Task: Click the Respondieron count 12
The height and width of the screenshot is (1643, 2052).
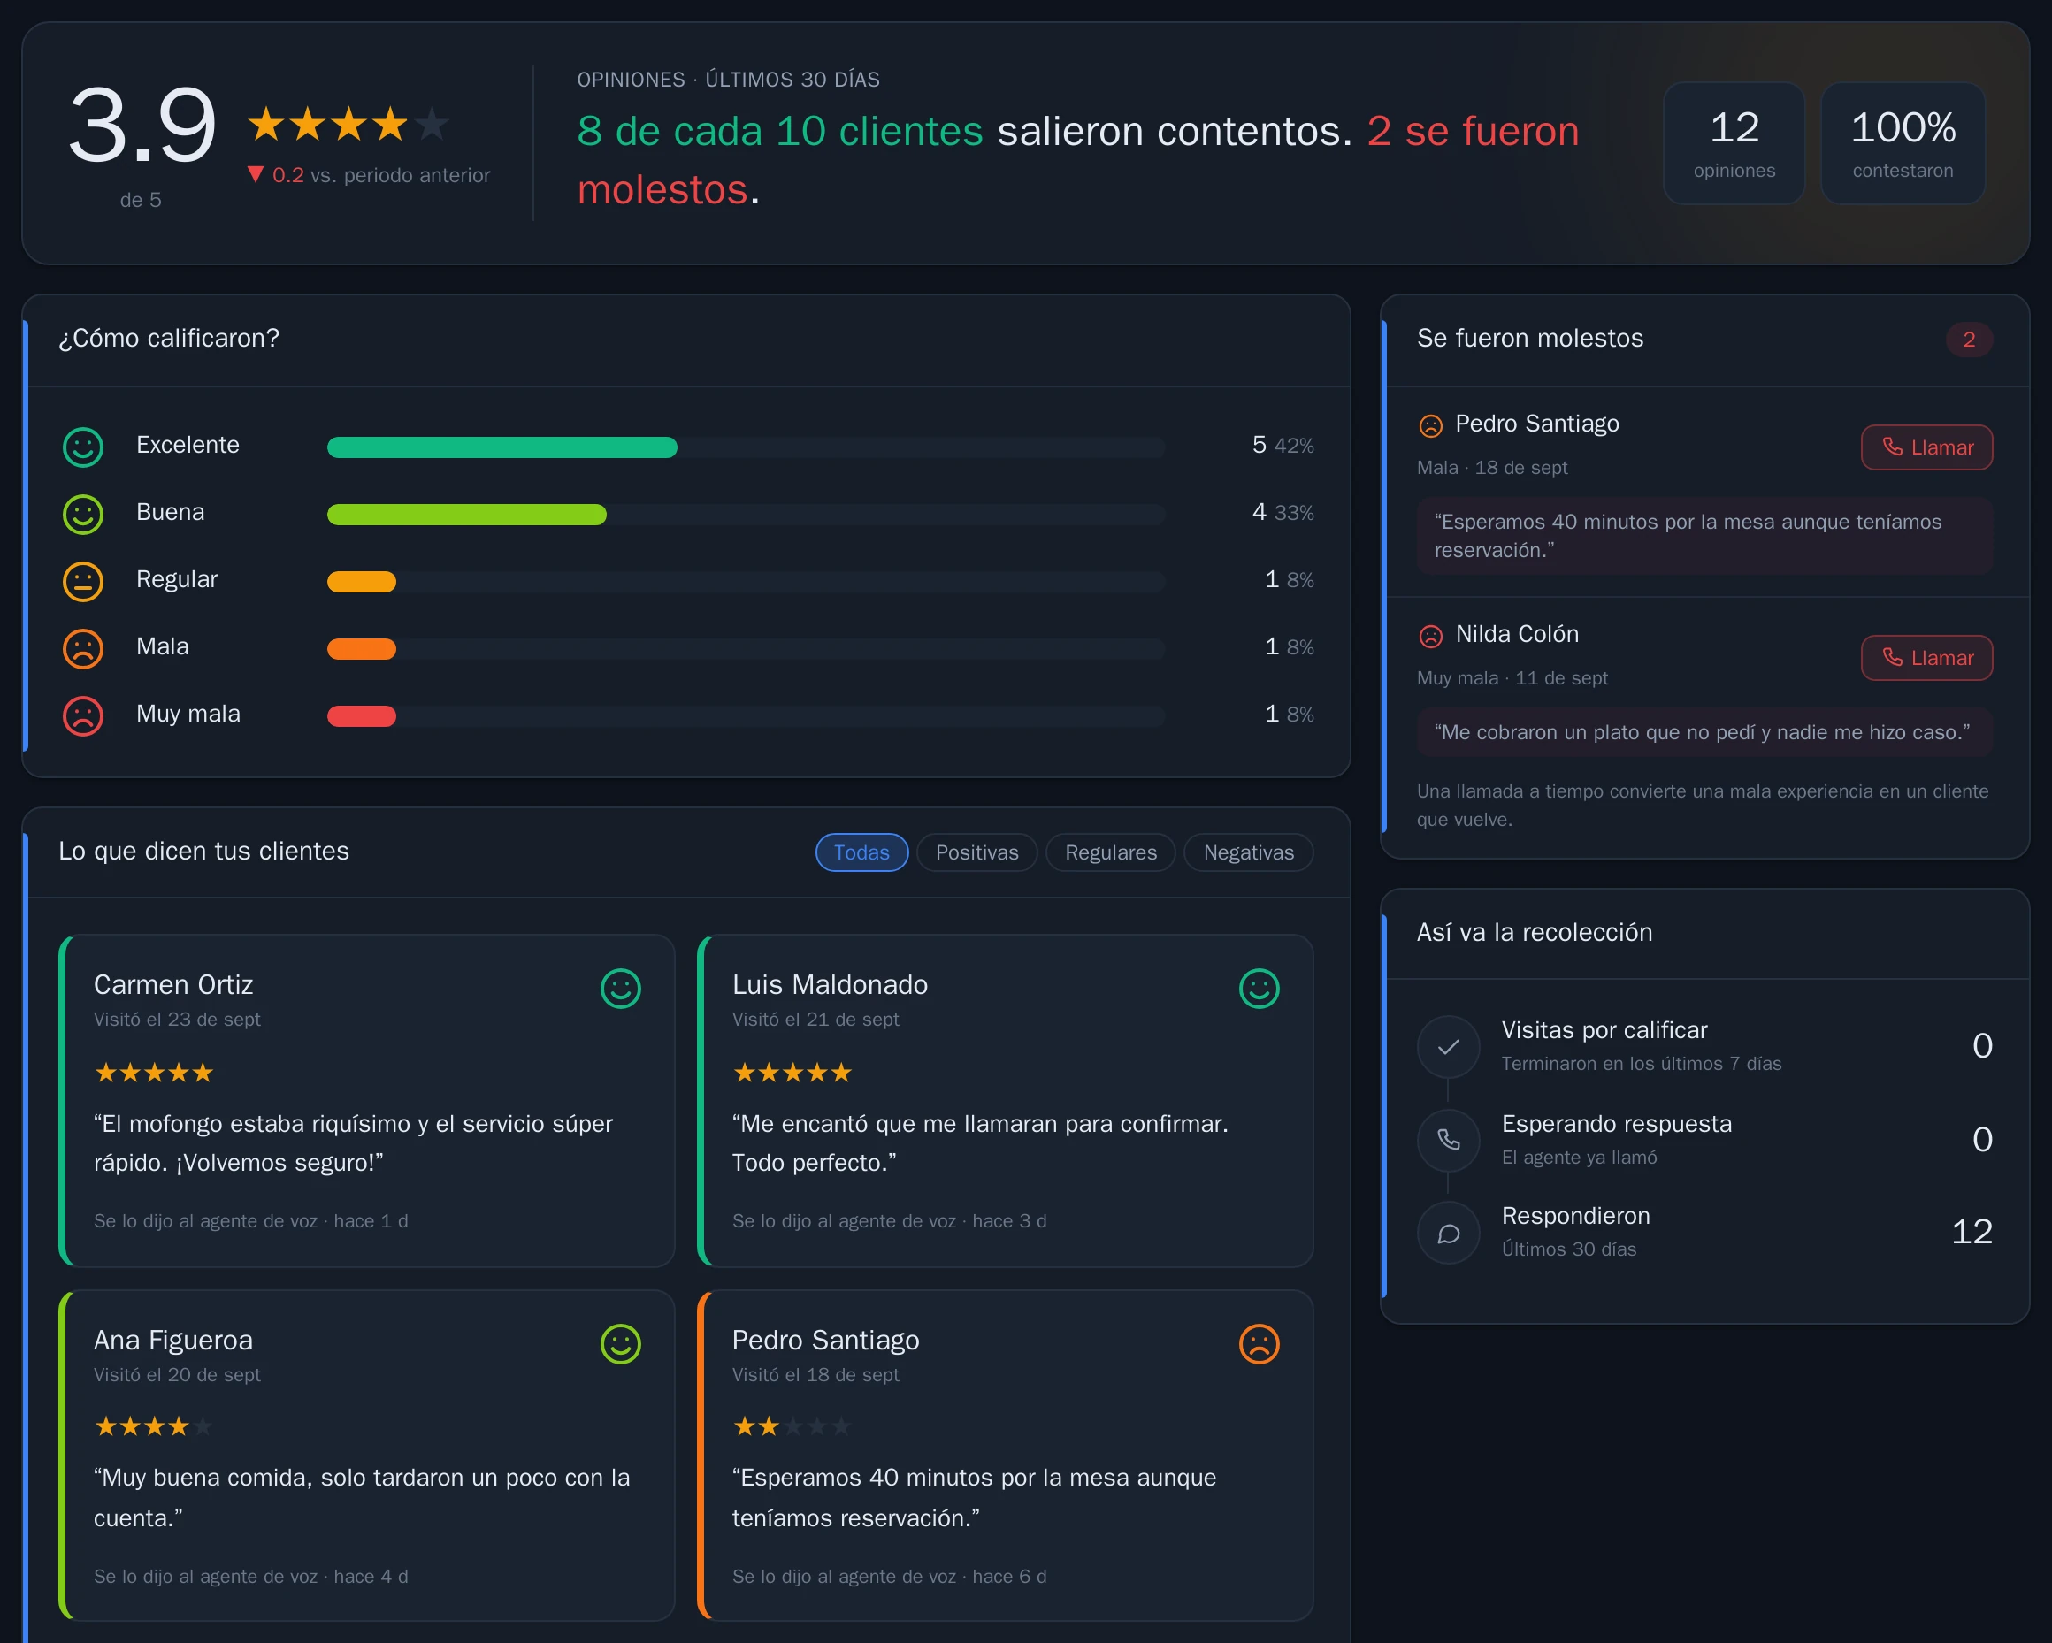Action: coord(1972,1231)
